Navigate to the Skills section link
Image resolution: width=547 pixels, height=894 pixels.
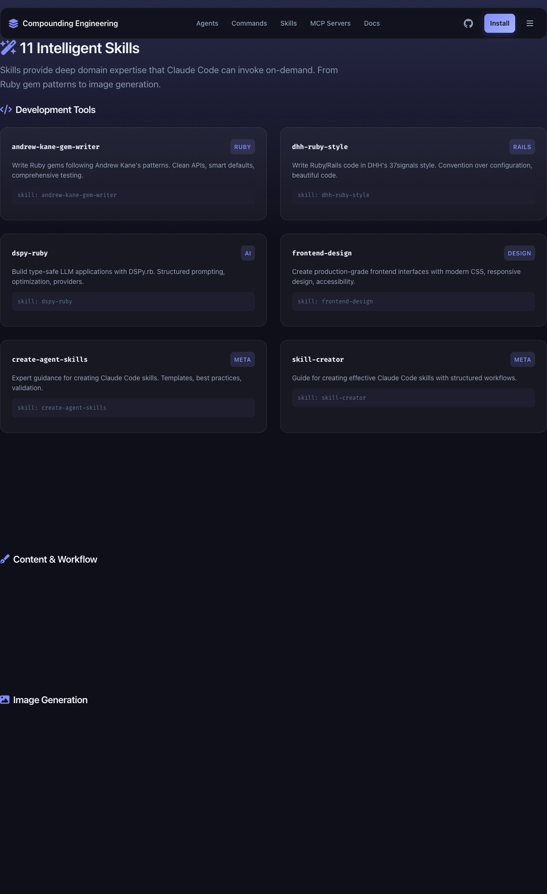pos(288,23)
